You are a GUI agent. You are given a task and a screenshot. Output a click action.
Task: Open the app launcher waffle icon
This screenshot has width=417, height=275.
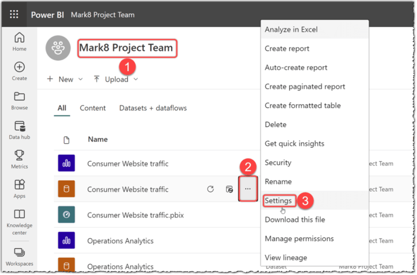(x=14, y=14)
